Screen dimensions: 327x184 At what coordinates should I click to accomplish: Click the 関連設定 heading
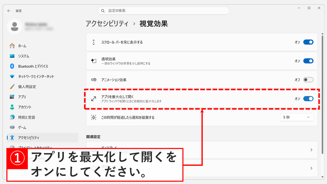click(93, 137)
